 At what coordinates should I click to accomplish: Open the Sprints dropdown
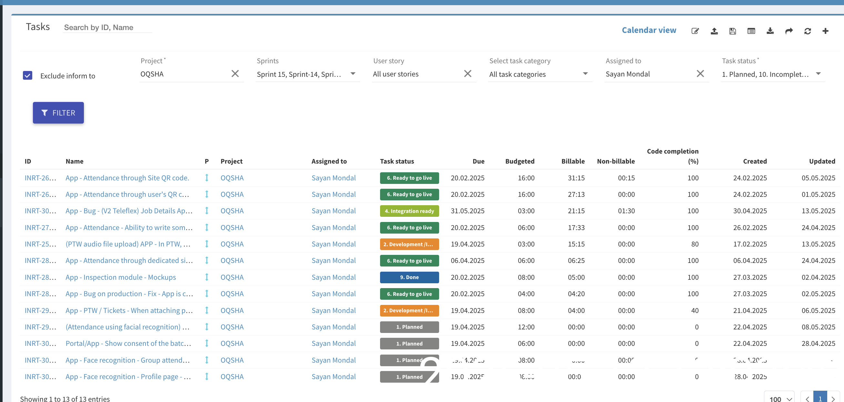(353, 74)
